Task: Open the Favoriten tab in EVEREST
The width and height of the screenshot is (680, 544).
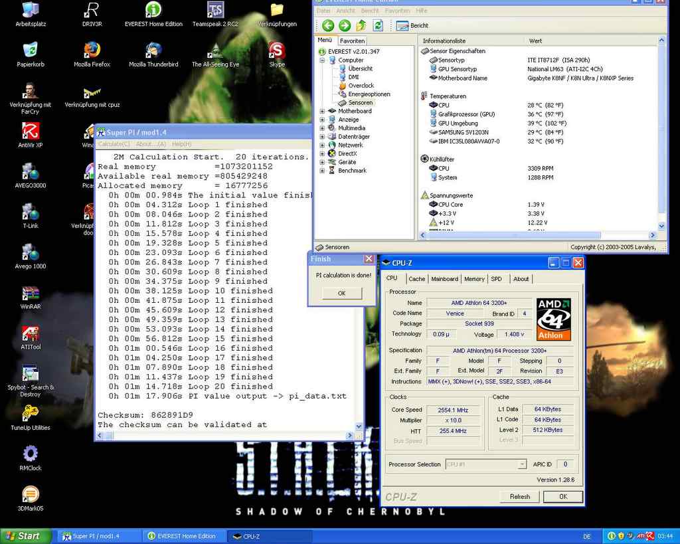Action: coord(352,41)
